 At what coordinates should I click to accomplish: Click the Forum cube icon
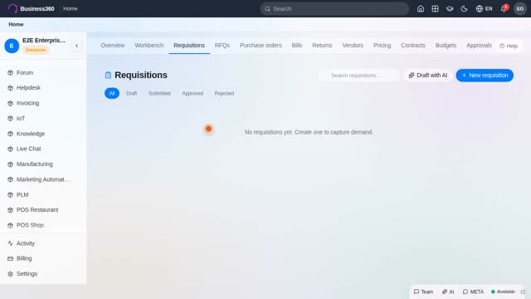[x=10, y=73]
